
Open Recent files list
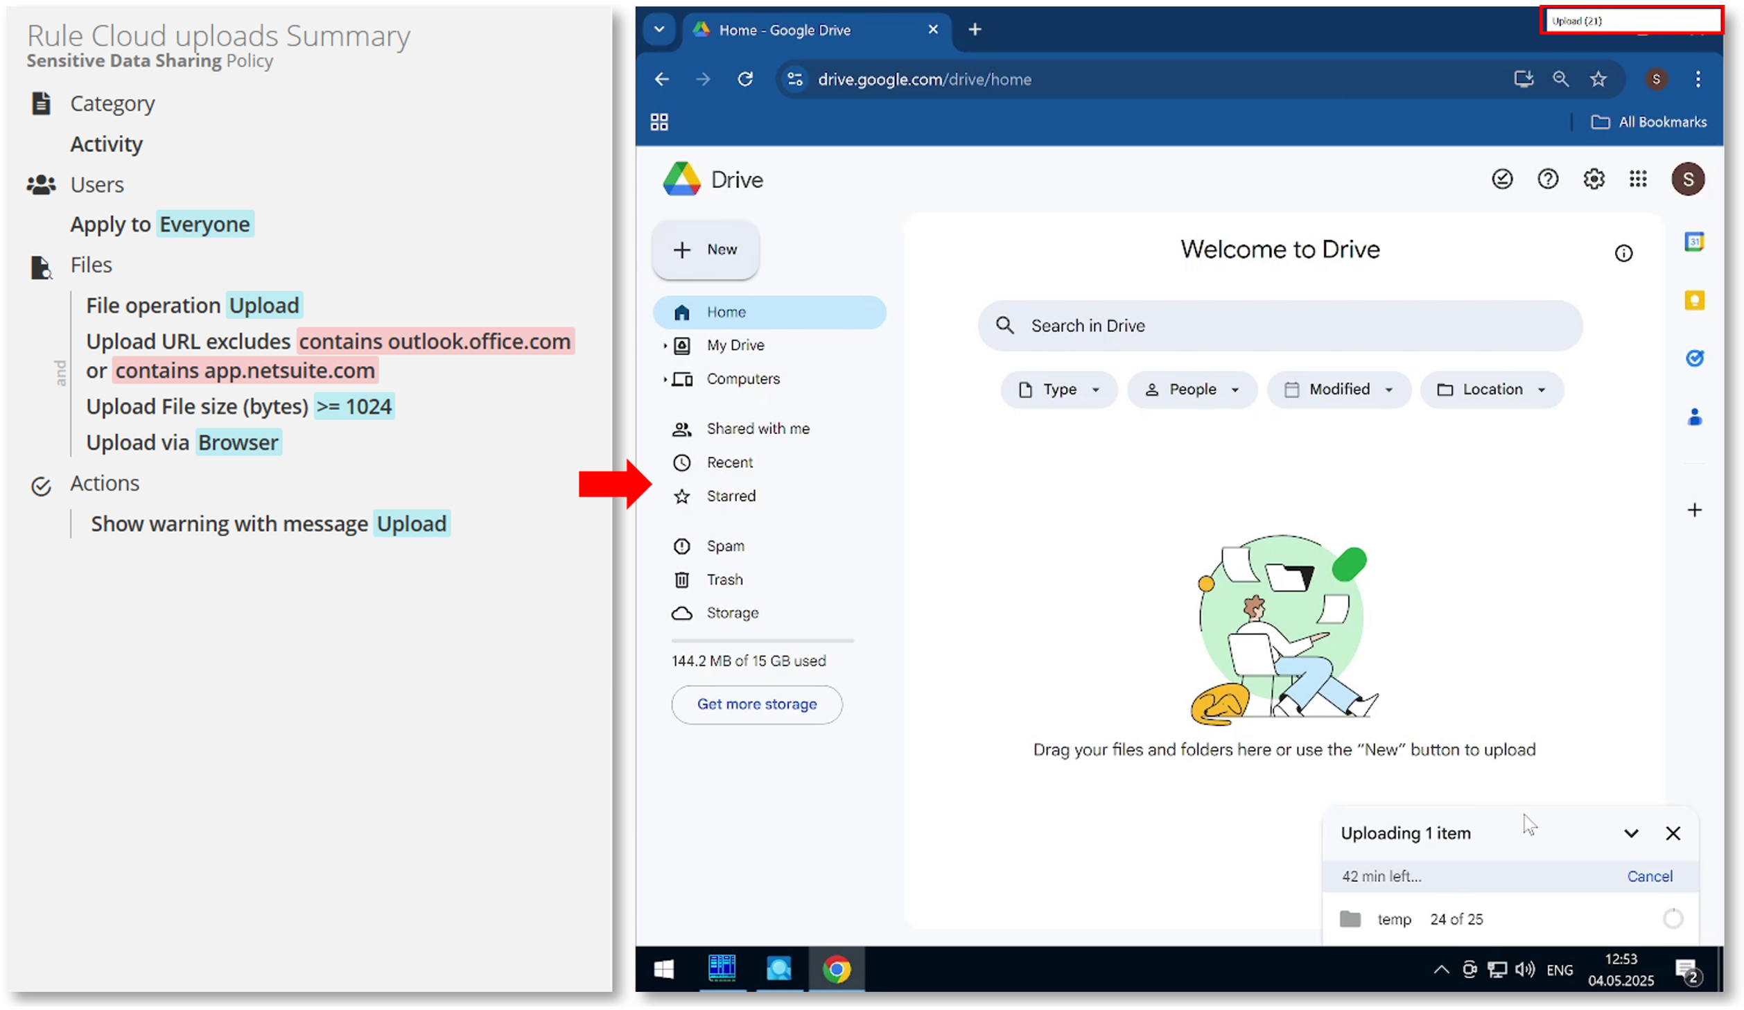[x=729, y=462]
